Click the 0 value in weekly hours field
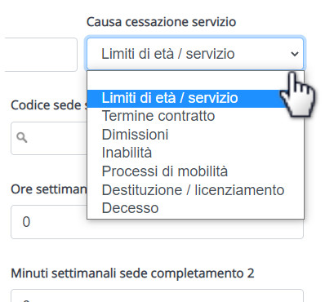334x302 pixels. coord(26,222)
